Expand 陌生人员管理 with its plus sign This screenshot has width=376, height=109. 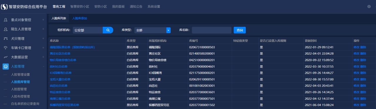coord(43,29)
